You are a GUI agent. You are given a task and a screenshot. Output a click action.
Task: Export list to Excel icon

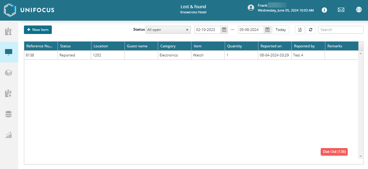point(300,30)
